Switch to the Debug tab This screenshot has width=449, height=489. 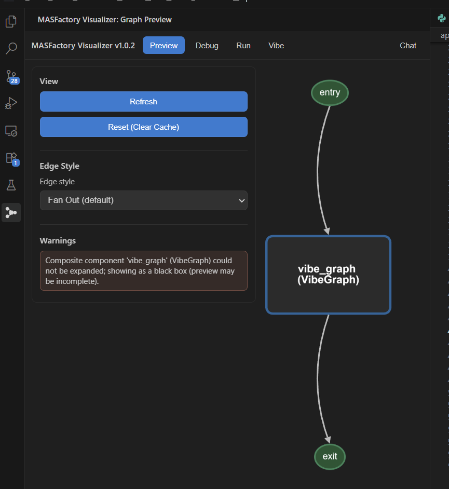[207, 46]
